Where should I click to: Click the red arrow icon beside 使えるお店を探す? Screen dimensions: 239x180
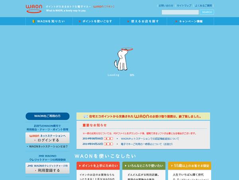tap(128, 22)
